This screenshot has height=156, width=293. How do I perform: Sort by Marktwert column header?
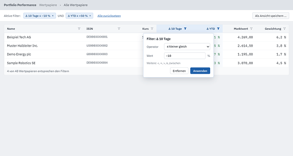(x=241, y=29)
